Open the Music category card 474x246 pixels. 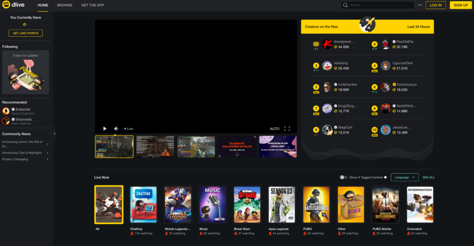[212, 205]
